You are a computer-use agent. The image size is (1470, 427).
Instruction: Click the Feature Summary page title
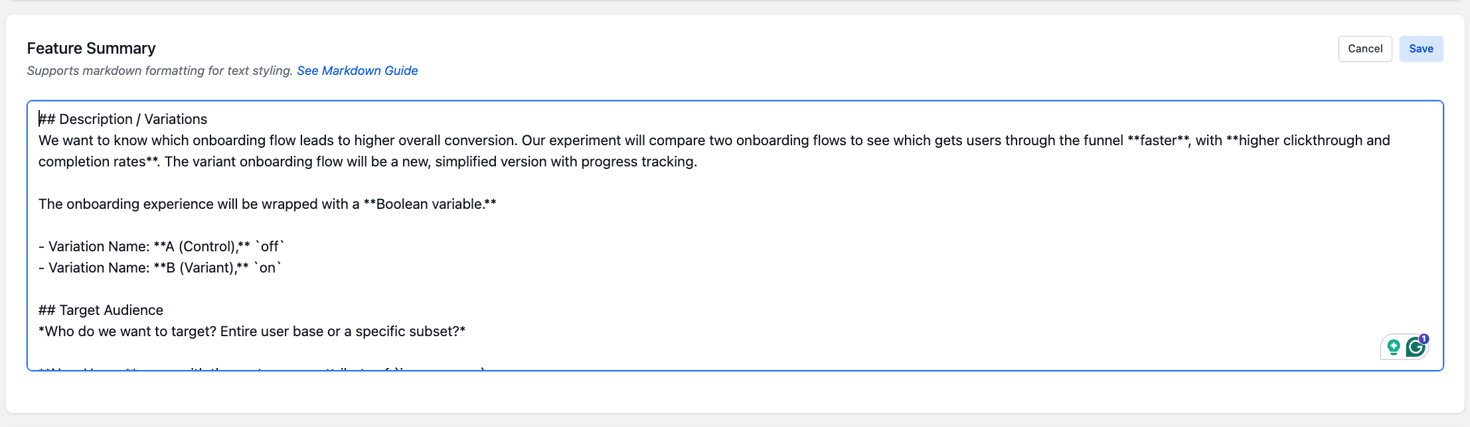91,48
